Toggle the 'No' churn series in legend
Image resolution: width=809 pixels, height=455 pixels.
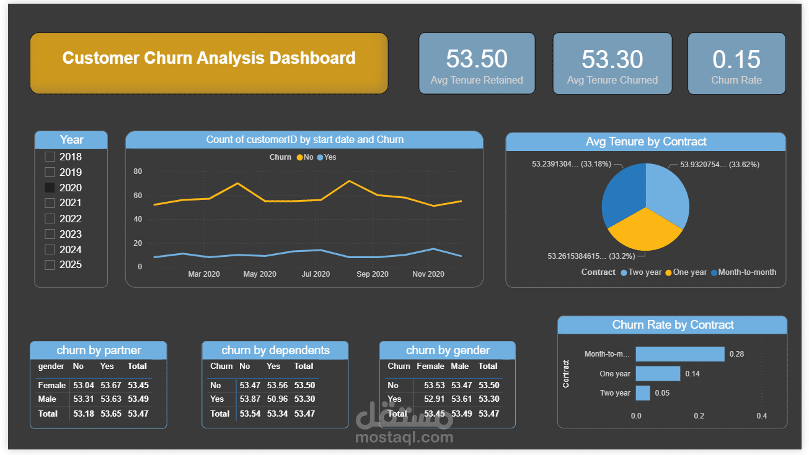pos(306,157)
